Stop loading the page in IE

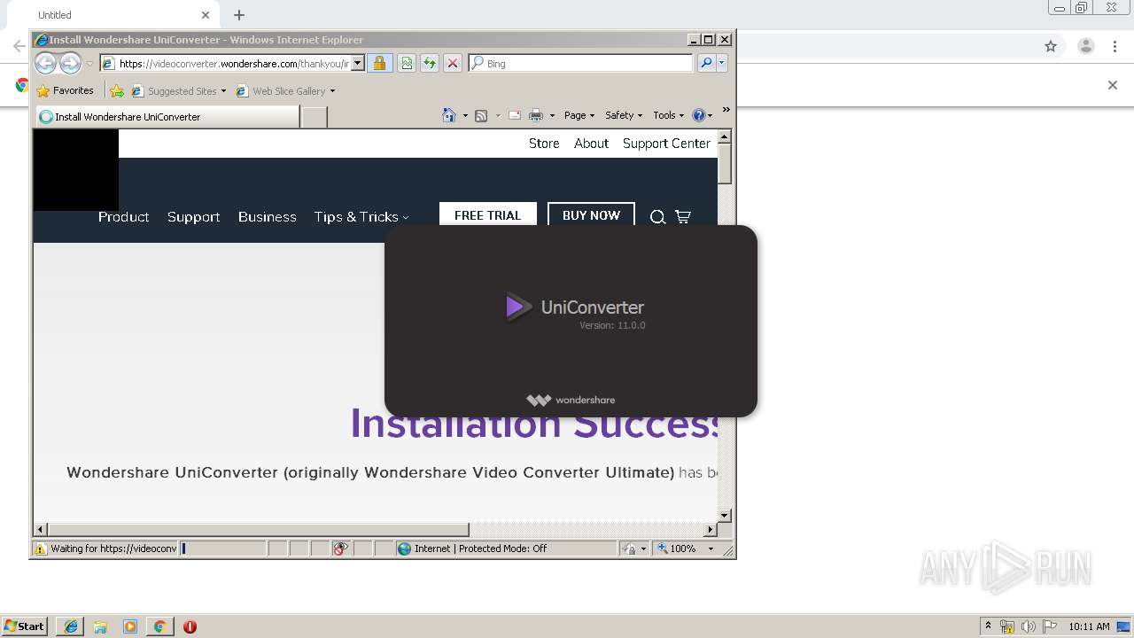coord(453,64)
